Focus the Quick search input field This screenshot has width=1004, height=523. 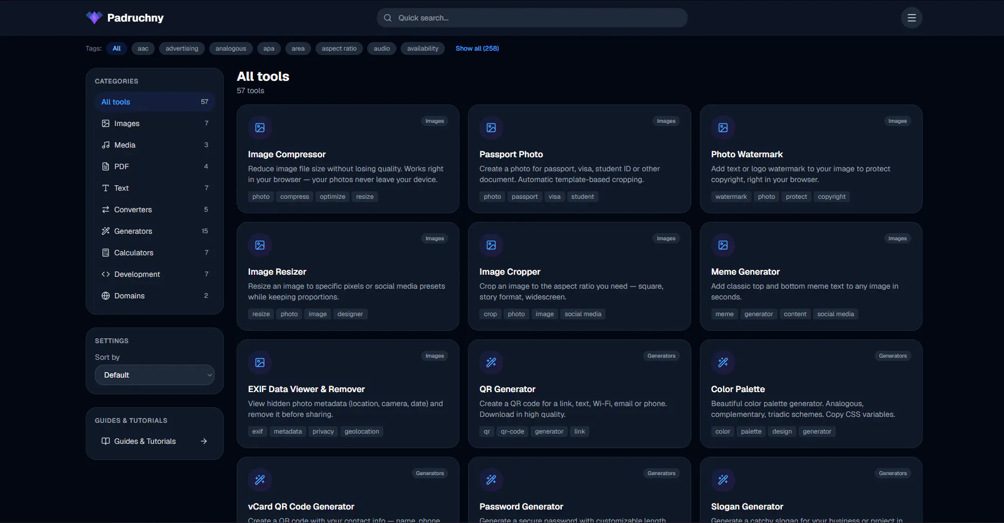pyautogui.click(x=532, y=18)
